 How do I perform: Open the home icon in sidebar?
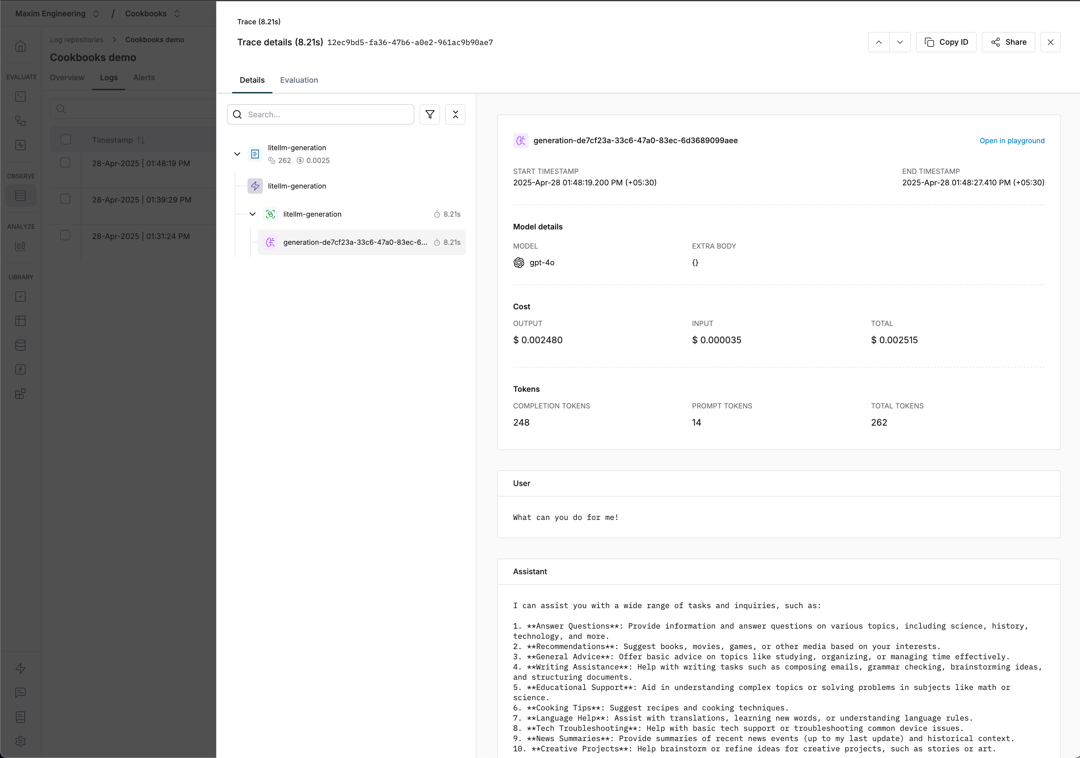point(20,46)
